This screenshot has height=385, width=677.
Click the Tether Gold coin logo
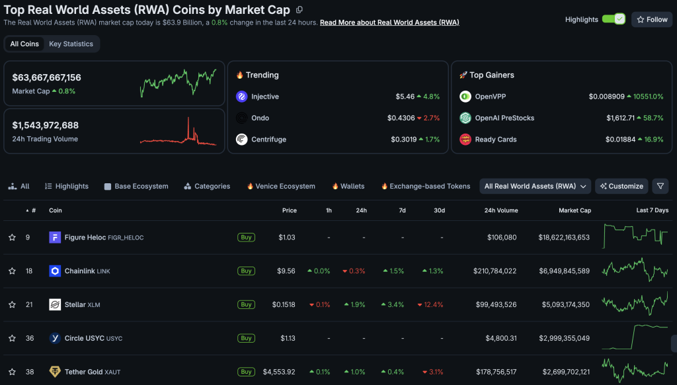tap(55, 372)
